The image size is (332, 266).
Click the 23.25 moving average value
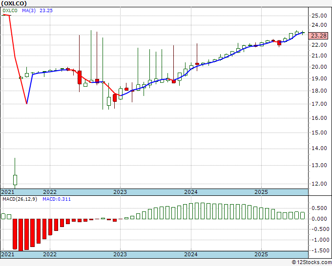coord(46,11)
